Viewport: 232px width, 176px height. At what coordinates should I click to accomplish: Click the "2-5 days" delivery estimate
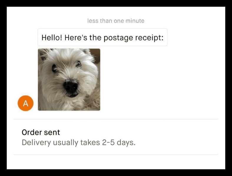119,143
